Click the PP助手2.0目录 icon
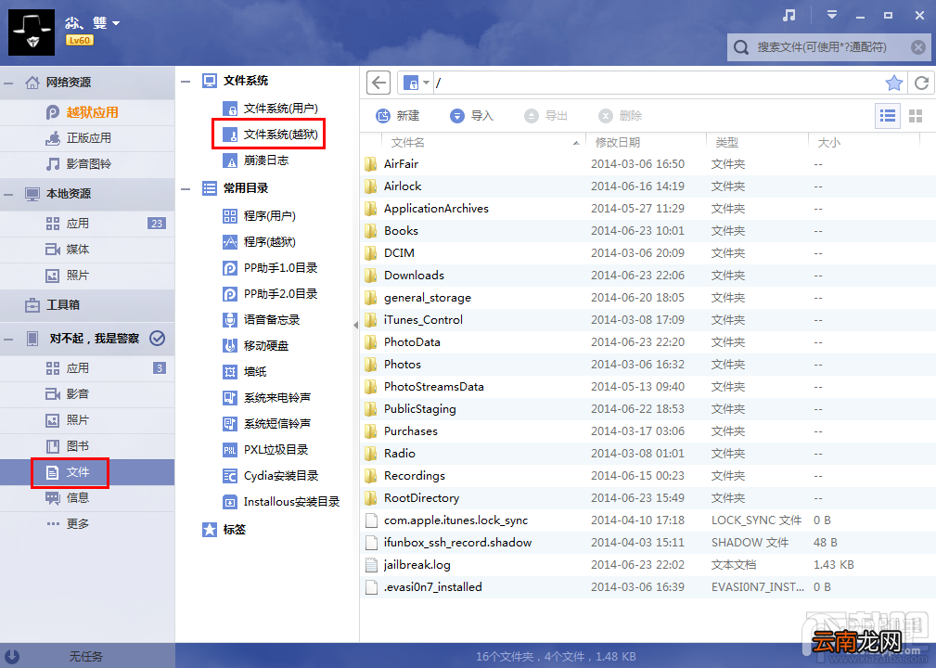The height and width of the screenshot is (668, 936). pos(230,294)
